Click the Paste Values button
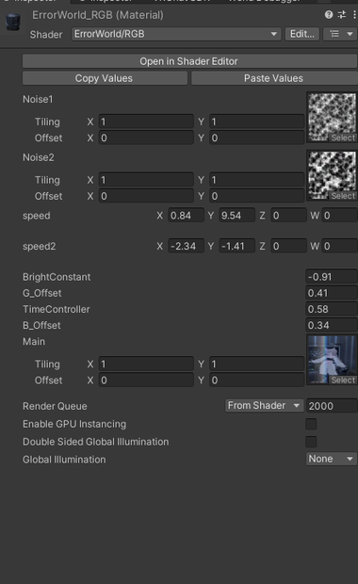Screen dimensions: 358x584 tap(274, 78)
